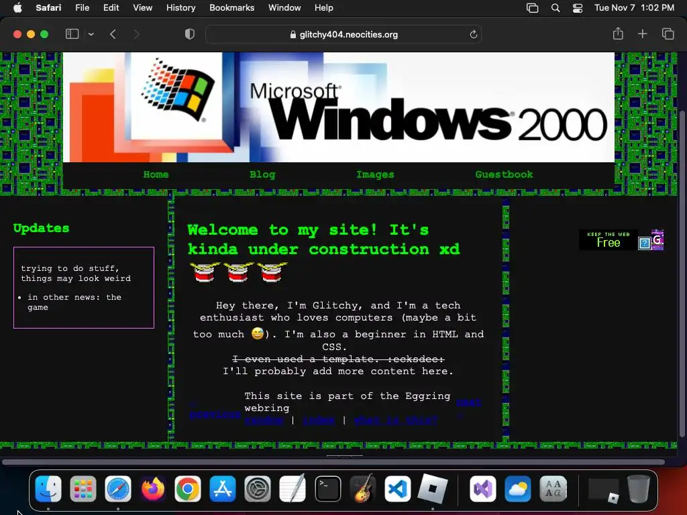Open the Edit menu
Screen dimensions: 687x515
click(x=111, y=7)
